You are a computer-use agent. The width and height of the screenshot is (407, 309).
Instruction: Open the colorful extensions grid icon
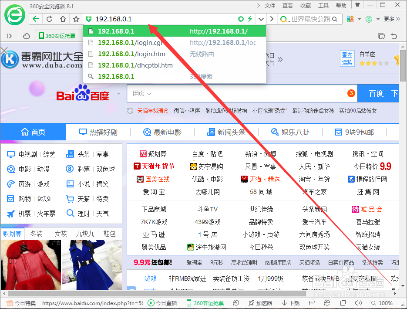(350, 19)
